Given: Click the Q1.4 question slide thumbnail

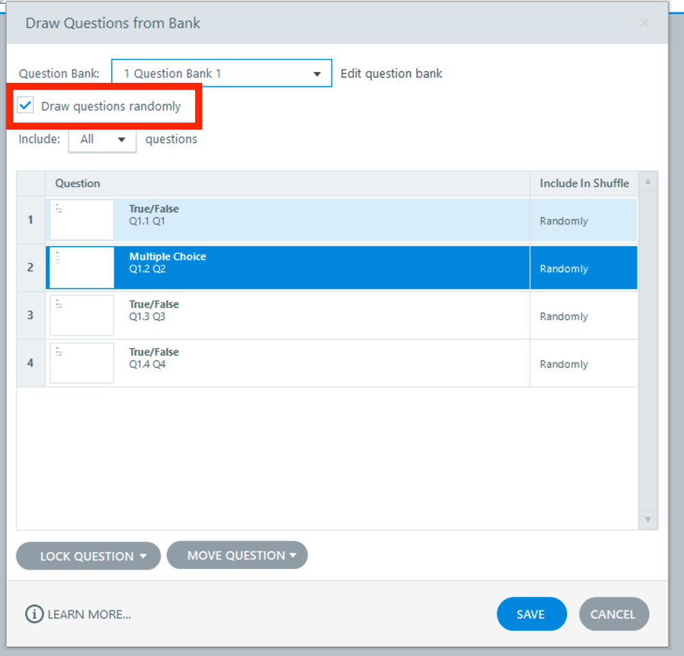Looking at the screenshot, I should pyautogui.click(x=82, y=364).
